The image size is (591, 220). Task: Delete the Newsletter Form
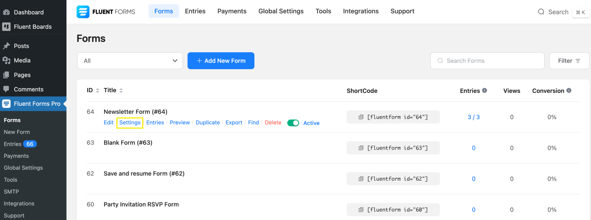click(x=273, y=123)
